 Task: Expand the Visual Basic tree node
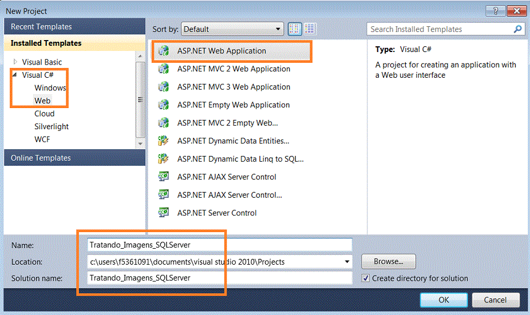tap(15, 62)
